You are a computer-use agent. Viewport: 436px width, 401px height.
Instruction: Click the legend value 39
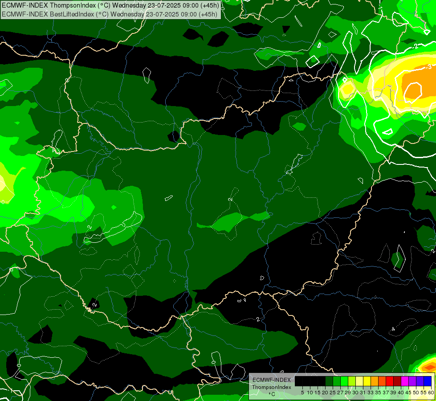click(x=393, y=393)
